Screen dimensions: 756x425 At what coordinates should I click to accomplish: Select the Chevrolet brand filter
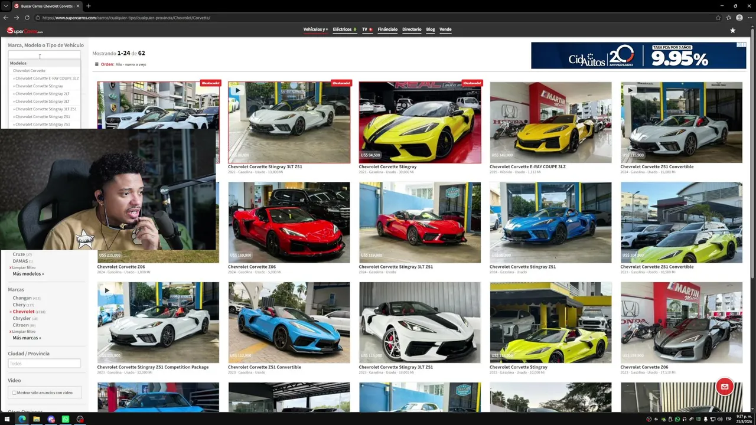pyautogui.click(x=24, y=312)
